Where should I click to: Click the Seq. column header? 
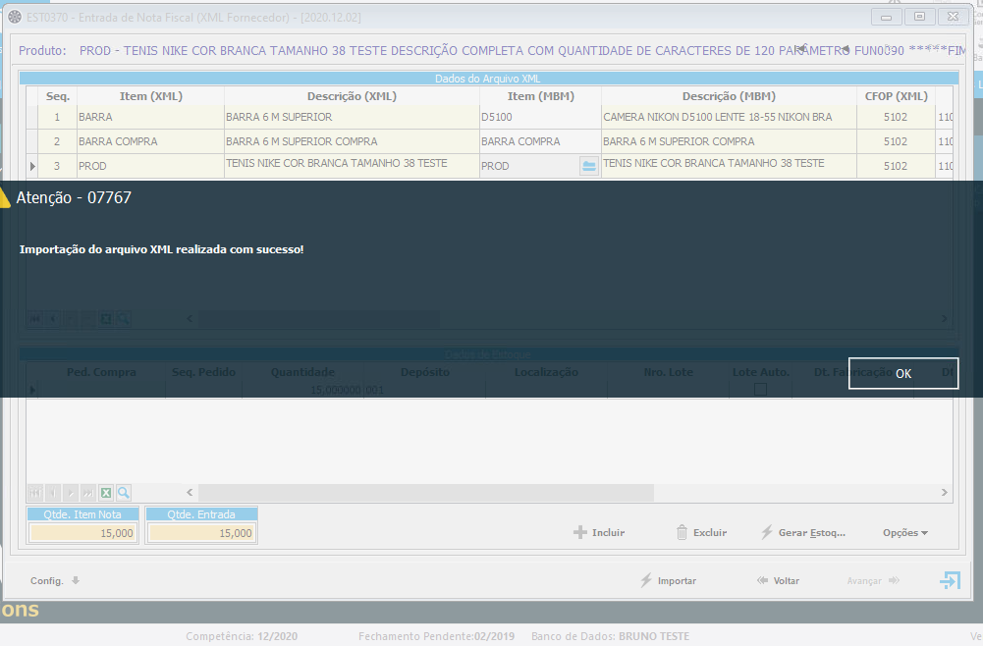58,96
